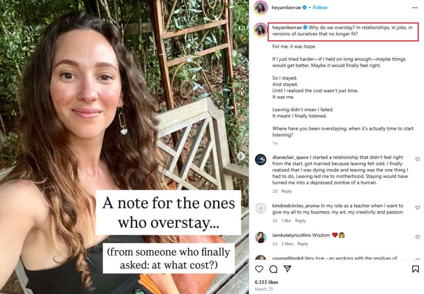
Task: Open the comment bubble icon
Action: 273,269
